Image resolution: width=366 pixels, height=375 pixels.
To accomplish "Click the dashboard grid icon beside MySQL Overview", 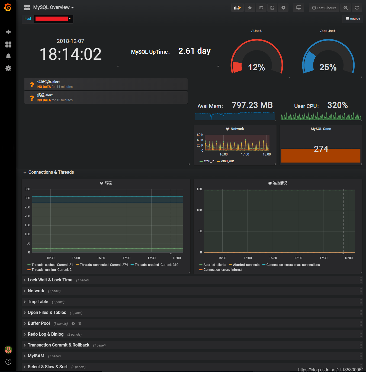I will point(27,7).
